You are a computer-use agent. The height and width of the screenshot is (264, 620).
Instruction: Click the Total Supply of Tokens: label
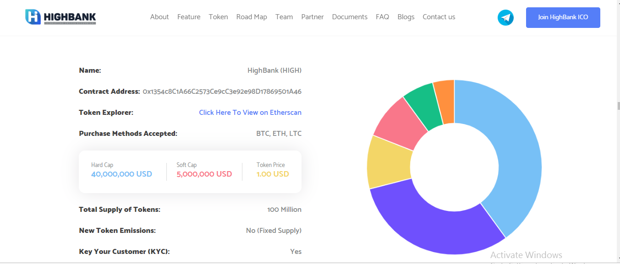click(120, 210)
